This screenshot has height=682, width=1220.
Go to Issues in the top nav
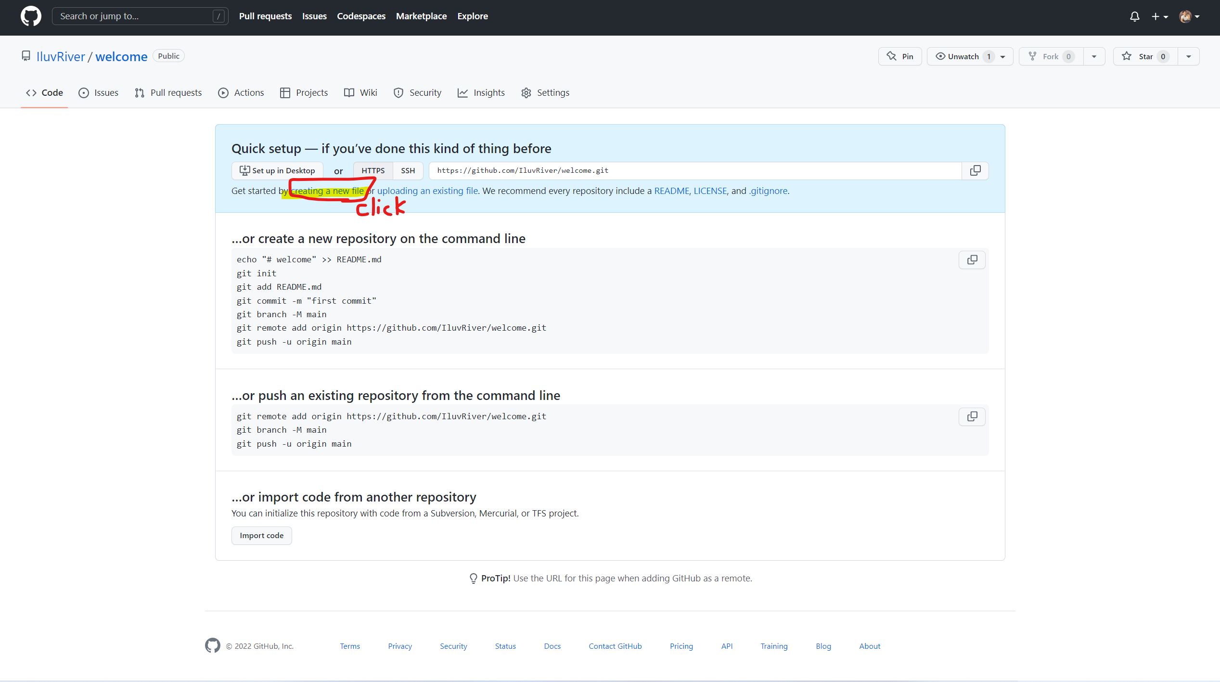[x=314, y=16]
